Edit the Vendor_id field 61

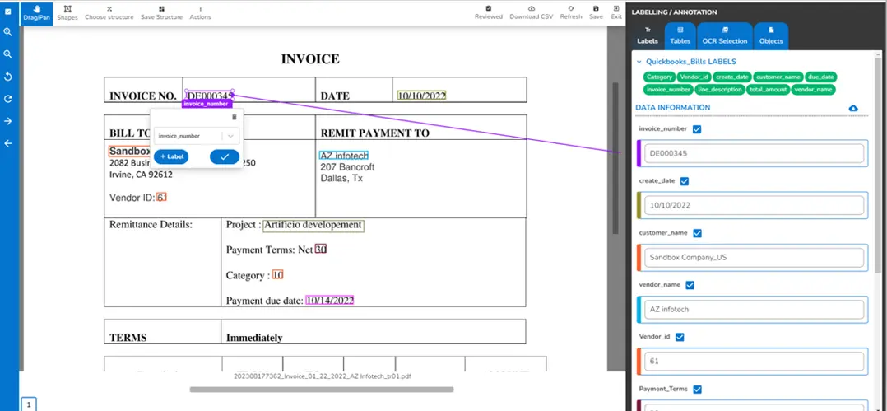tap(754, 362)
